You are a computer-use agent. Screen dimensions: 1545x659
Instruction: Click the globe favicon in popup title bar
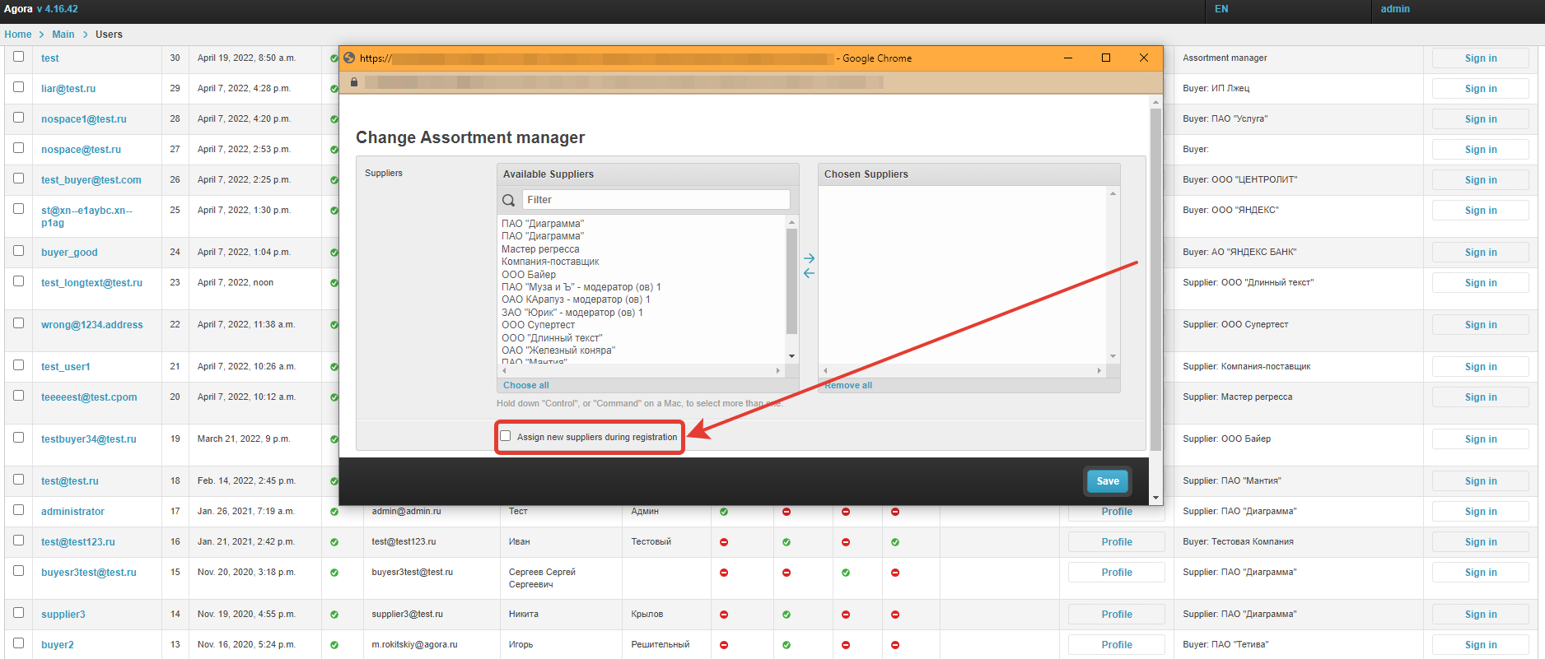click(x=349, y=58)
